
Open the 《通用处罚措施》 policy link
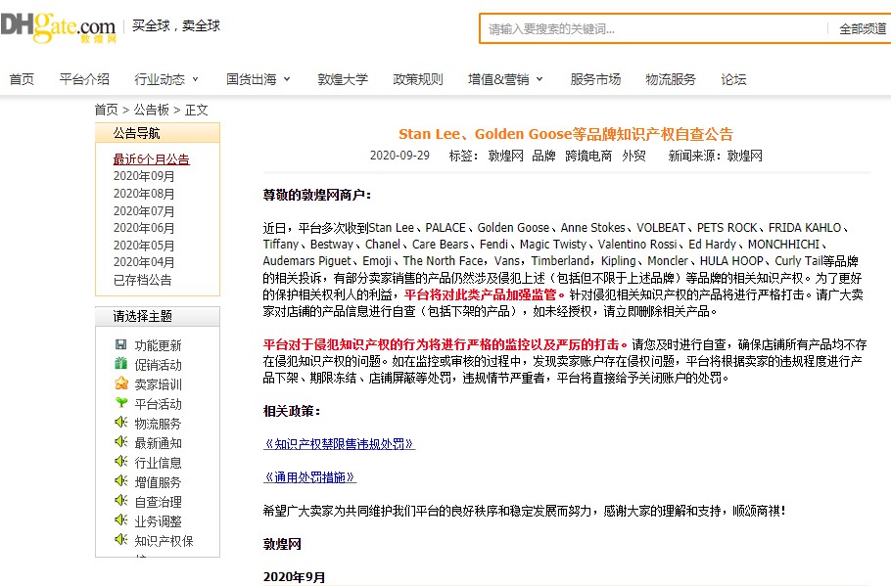tap(309, 477)
